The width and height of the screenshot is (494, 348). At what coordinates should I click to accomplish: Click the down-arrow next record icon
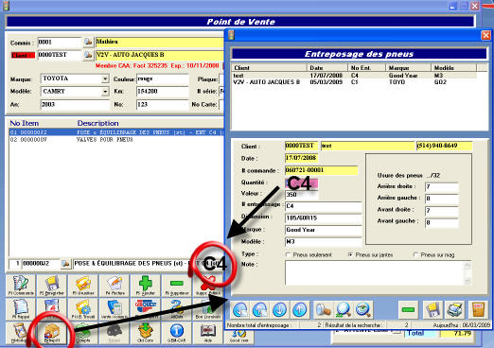(279, 309)
